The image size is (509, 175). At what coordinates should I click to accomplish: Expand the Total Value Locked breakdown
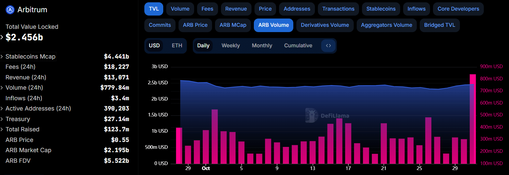2,37
